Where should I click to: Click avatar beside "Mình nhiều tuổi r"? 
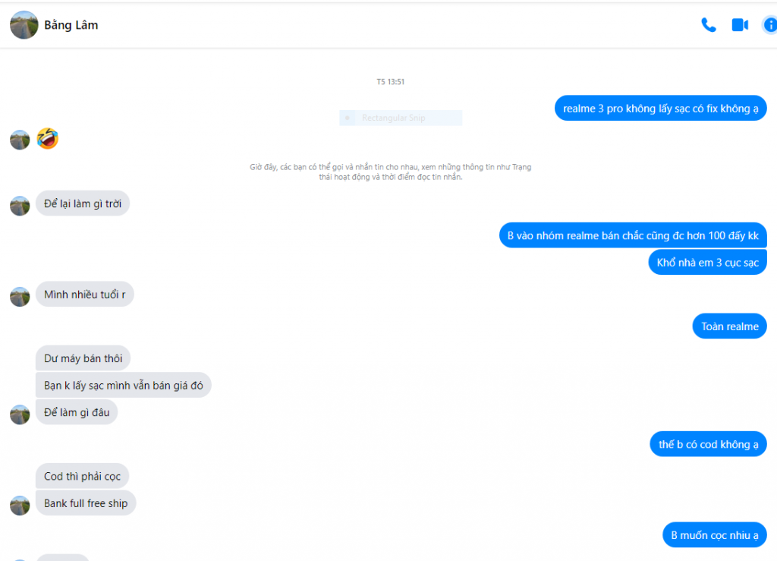click(x=20, y=296)
